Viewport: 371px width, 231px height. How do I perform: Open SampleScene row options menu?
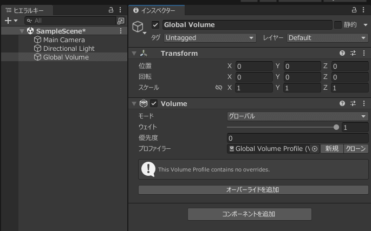[121, 31]
